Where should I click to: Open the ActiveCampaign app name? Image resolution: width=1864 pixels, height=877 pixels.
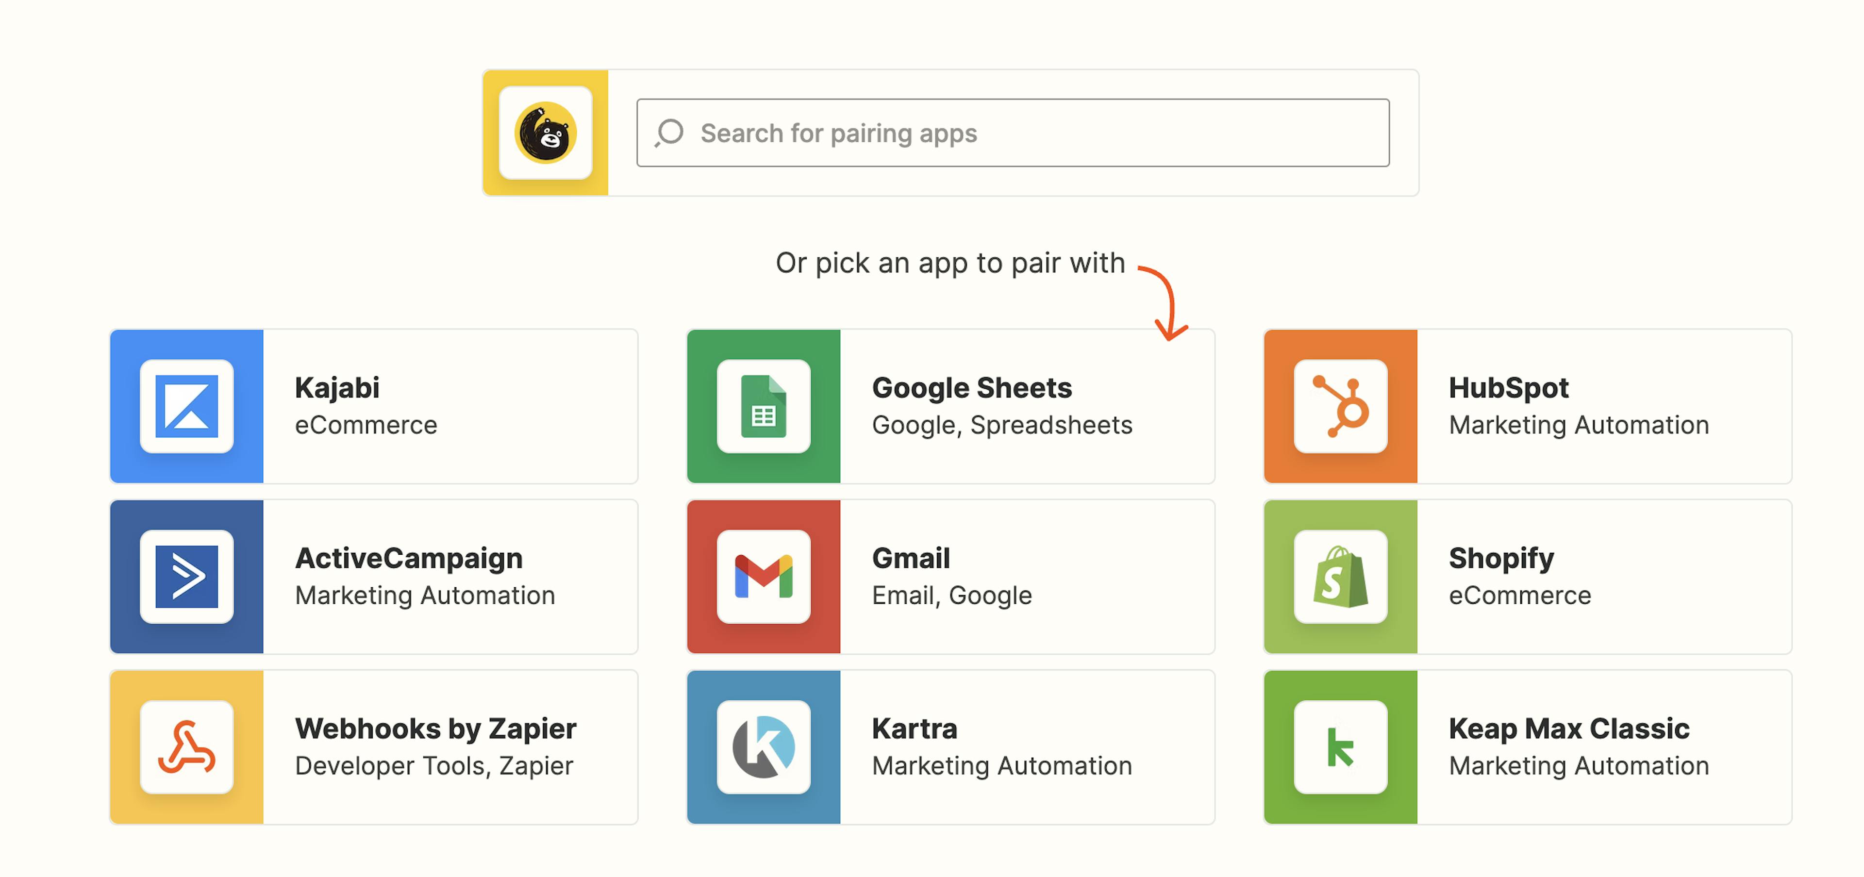click(409, 558)
